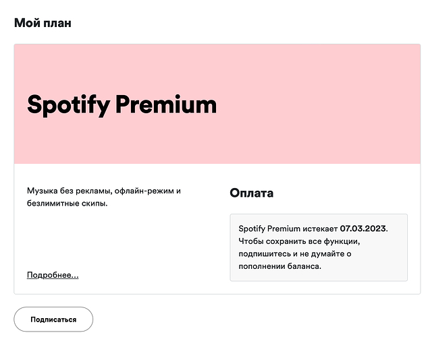The image size is (426, 337).
Task: Click the word Мой in page heading
Action: click(27, 23)
